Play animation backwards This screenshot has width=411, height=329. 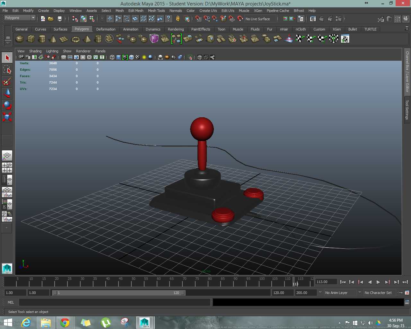click(370, 282)
